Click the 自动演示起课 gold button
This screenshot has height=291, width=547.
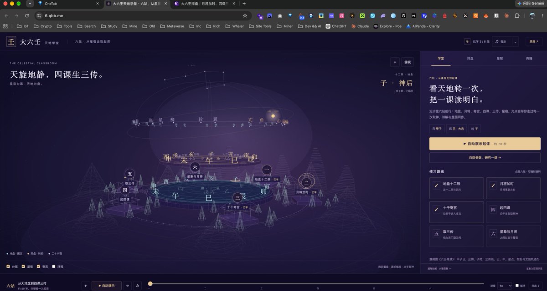(485, 144)
